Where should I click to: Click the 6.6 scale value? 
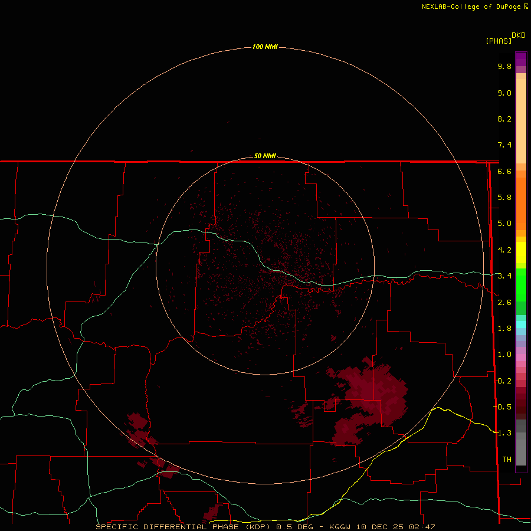click(504, 171)
